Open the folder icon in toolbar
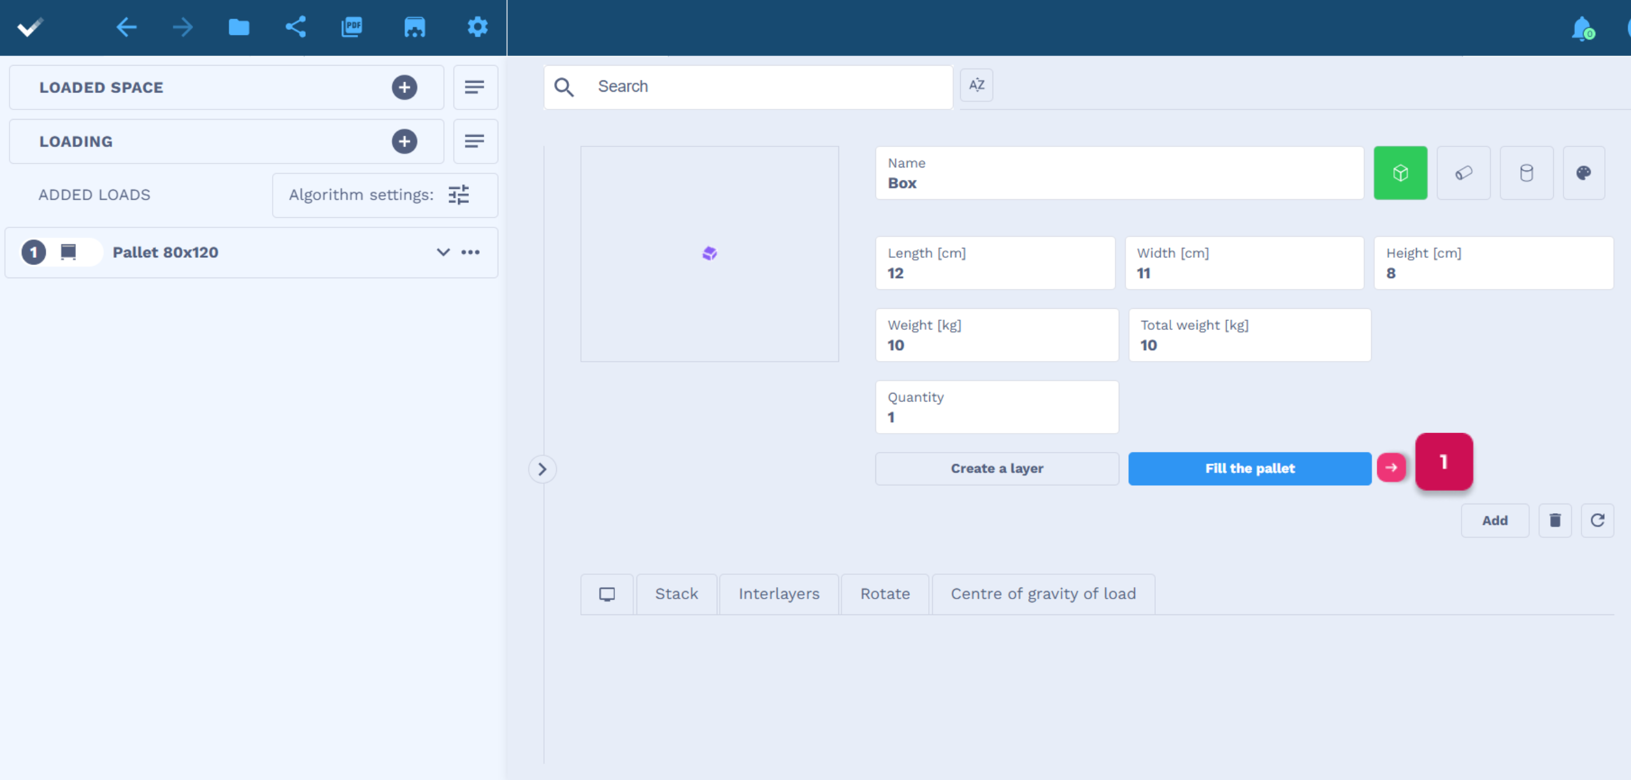 point(239,27)
